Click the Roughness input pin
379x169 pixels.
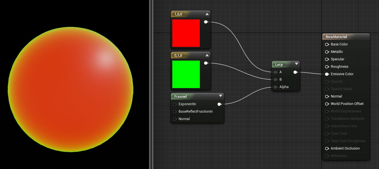(327, 67)
